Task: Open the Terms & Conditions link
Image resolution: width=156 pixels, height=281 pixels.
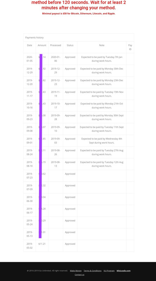Action: point(92,270)
